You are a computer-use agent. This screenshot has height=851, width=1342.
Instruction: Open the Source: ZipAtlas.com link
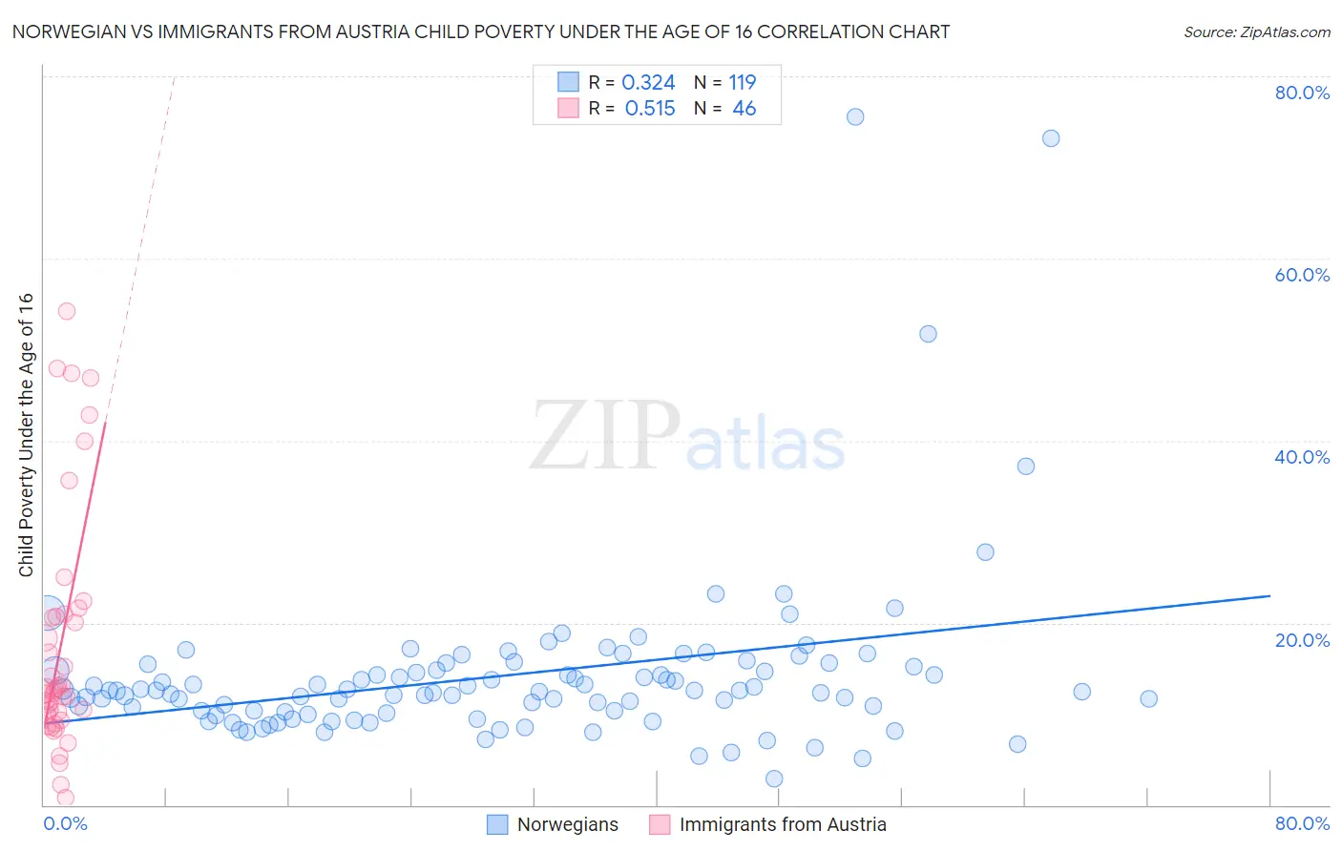(1257, 31)
